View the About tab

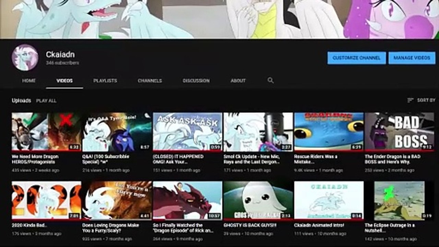tap(238, 81)
